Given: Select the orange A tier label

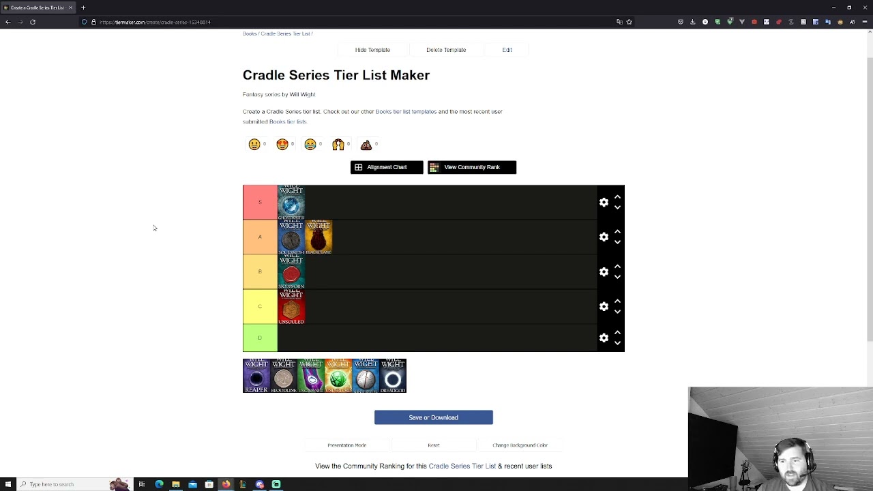Looking at the screenshot, I should pyautogui.click(x=260, y=237).
